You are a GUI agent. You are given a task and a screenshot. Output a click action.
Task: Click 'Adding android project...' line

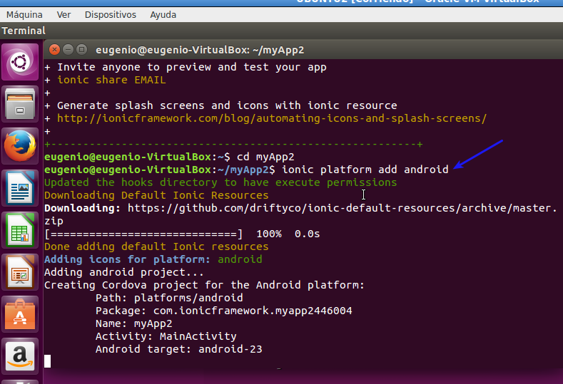(124, 272)
